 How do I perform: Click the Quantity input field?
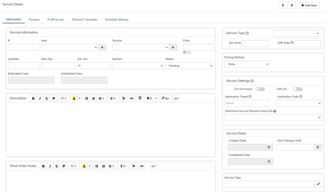click(24, 66)
